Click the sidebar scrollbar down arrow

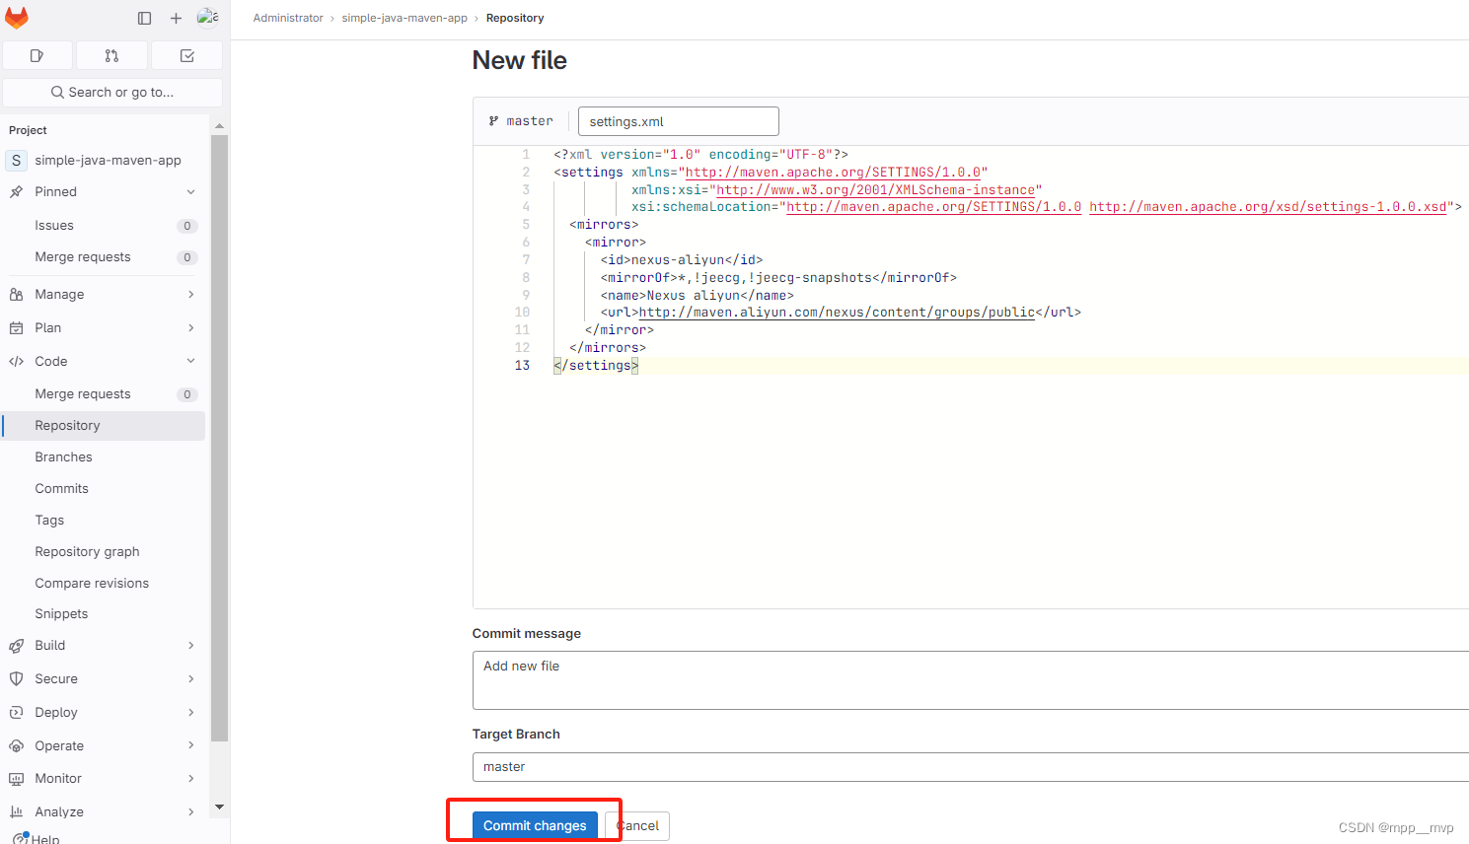tap(219, 807)
